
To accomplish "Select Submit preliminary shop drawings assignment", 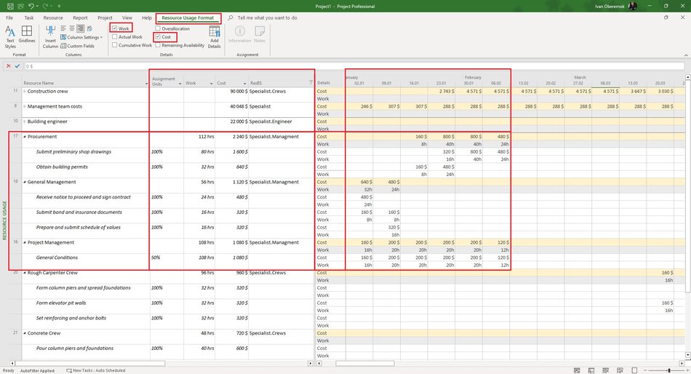I will [73, 152].
